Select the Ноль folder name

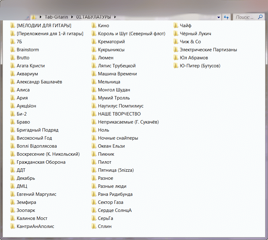point(104,130)
